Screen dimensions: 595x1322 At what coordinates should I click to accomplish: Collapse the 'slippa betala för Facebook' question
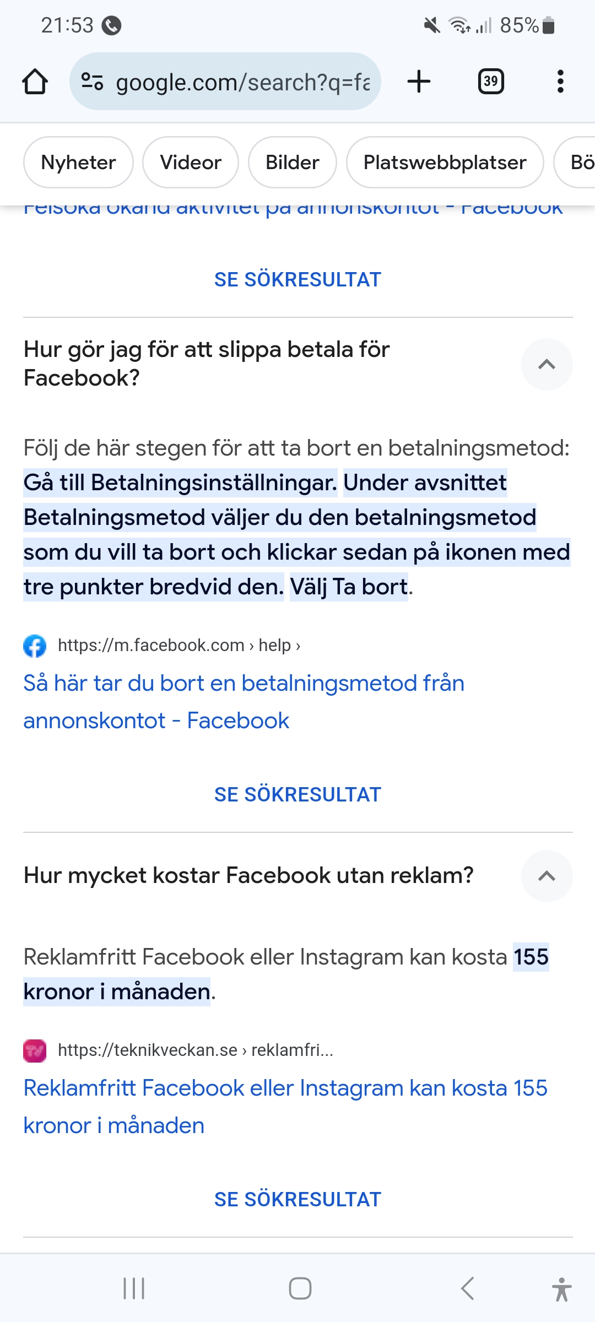(x=547, y=364)
